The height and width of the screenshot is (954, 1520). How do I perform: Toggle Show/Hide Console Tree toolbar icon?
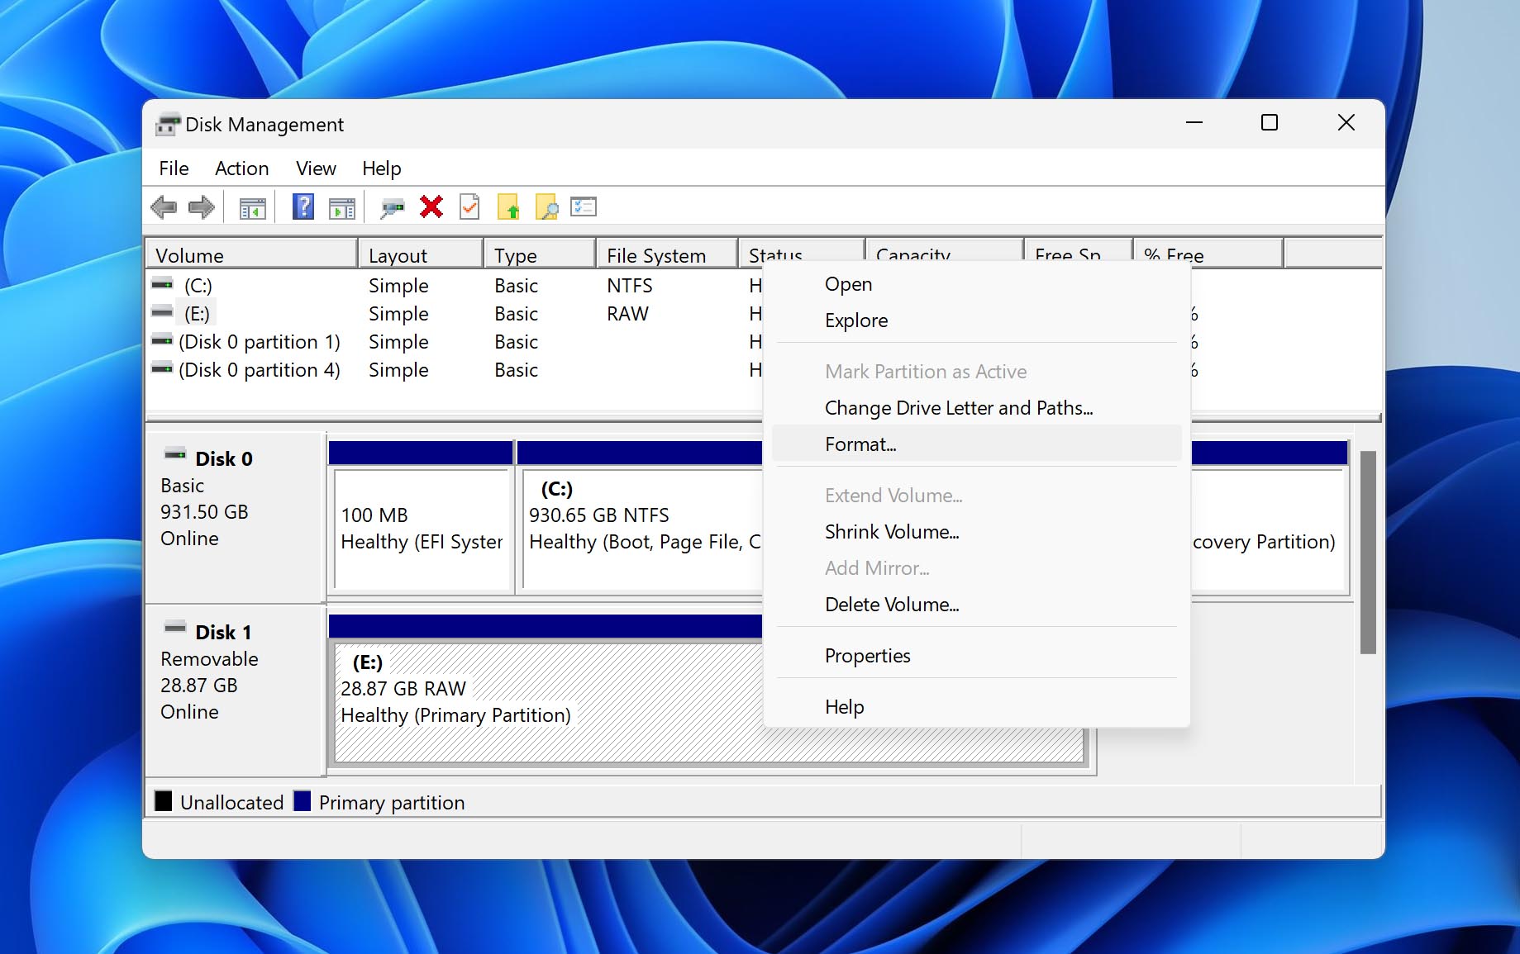tap(252, 208)
